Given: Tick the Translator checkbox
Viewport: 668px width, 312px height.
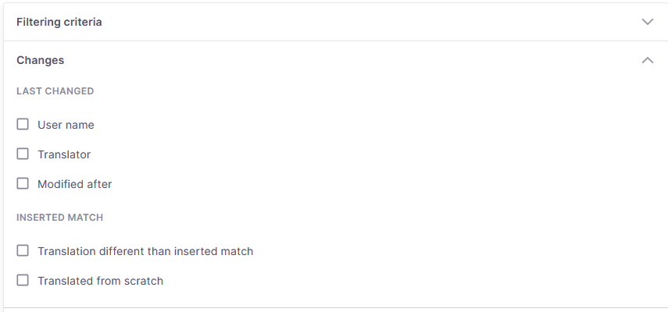Looking at the screenshot, I should [23, 154].
